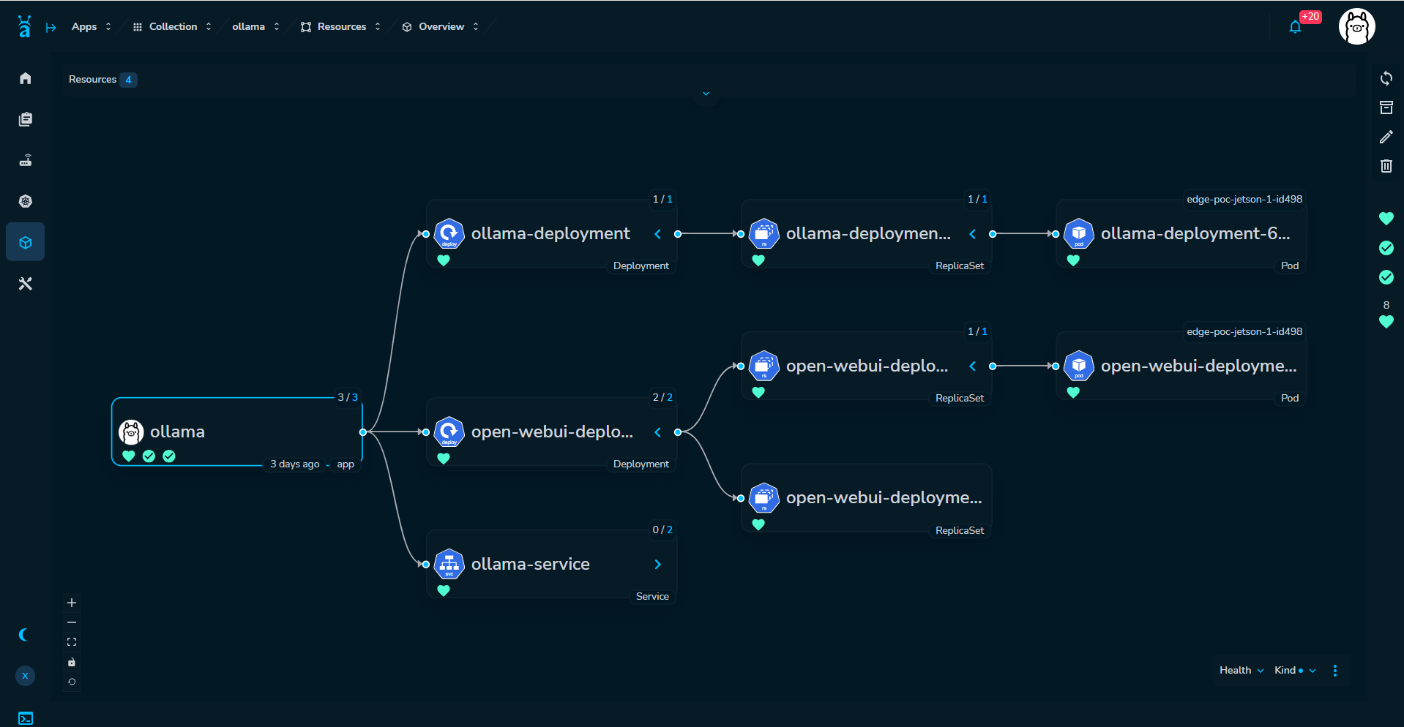Open the tools wrench sidebar icon
Screen dimensions: 1404x727
(x=26, y=284)
